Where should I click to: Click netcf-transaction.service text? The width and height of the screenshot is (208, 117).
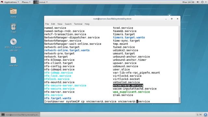point(65,34)
